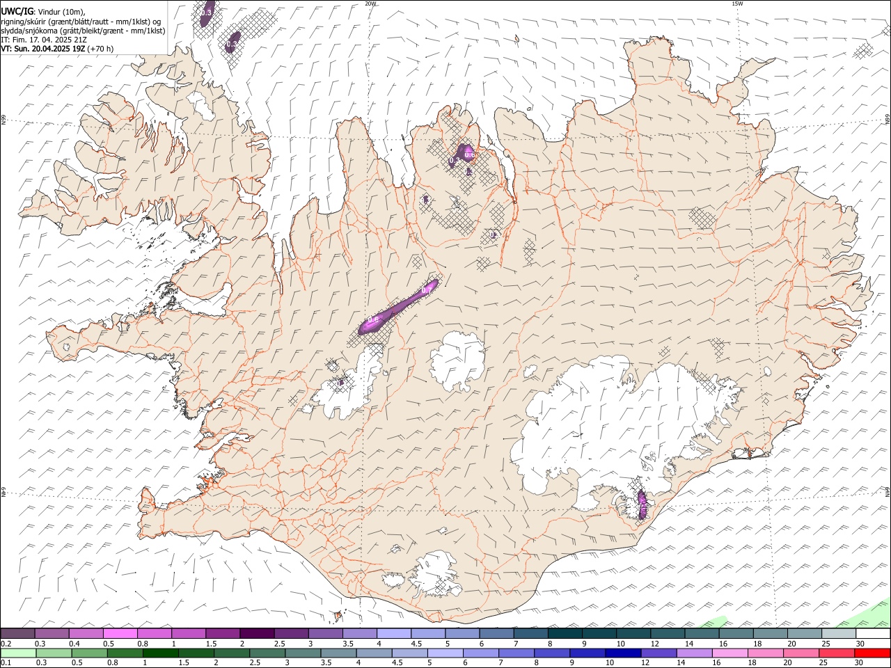Select the 3 grey-teal rain legend swatch
Viewport: 891px width, 668px height.
[x=303, y=653]
